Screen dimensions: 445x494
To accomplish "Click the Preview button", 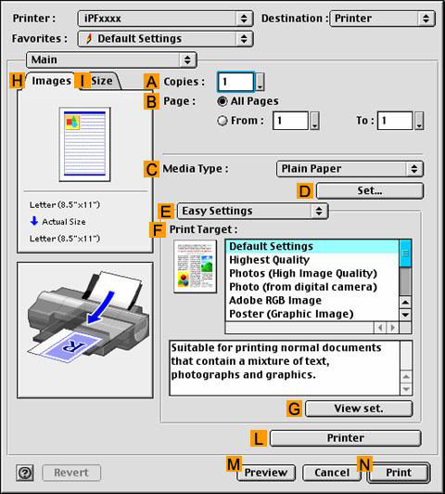I will coord(266,473).
